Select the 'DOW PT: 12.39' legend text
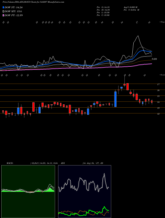Viewport: 165px width, 218px height. [x=14, y=15]
